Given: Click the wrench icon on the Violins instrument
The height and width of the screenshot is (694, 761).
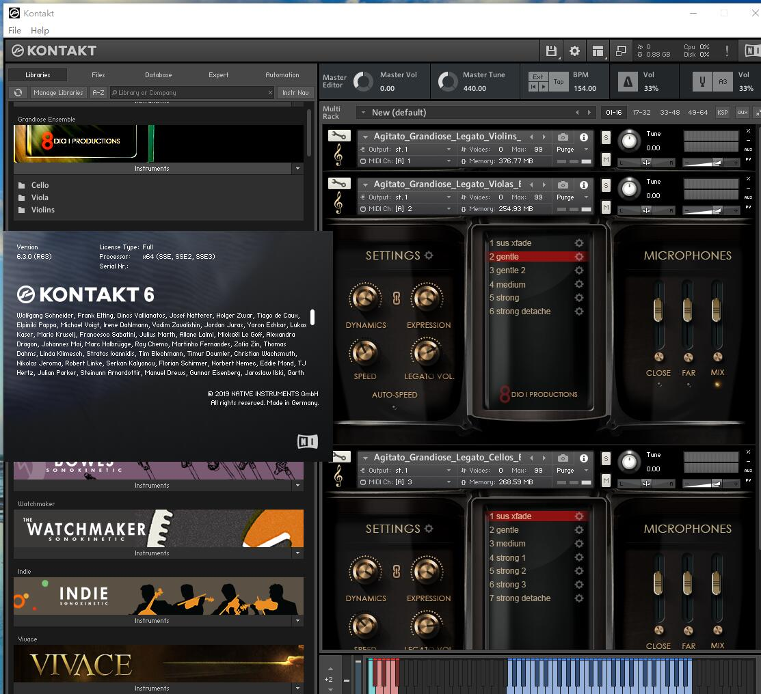Looking at the screenshot, I should coord(339,135).
